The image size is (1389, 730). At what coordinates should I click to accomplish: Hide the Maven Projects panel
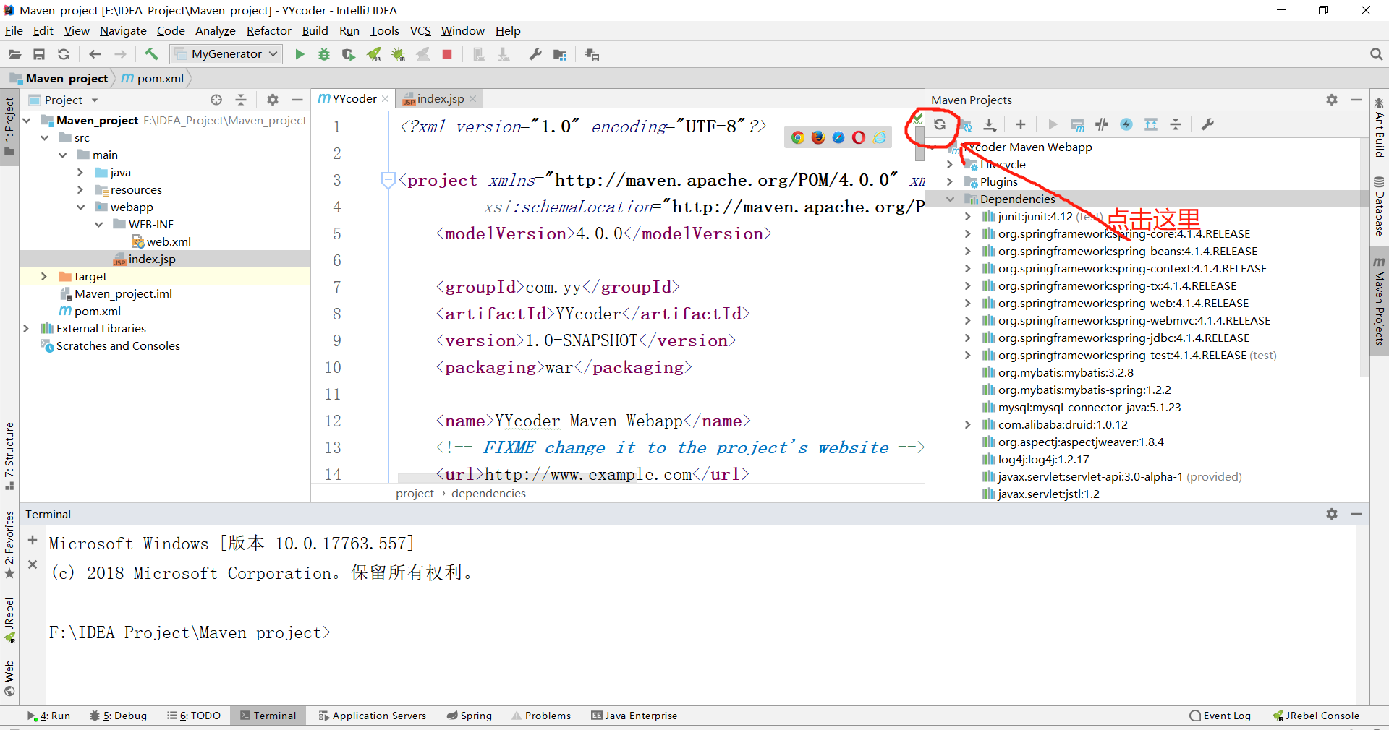1356,100
